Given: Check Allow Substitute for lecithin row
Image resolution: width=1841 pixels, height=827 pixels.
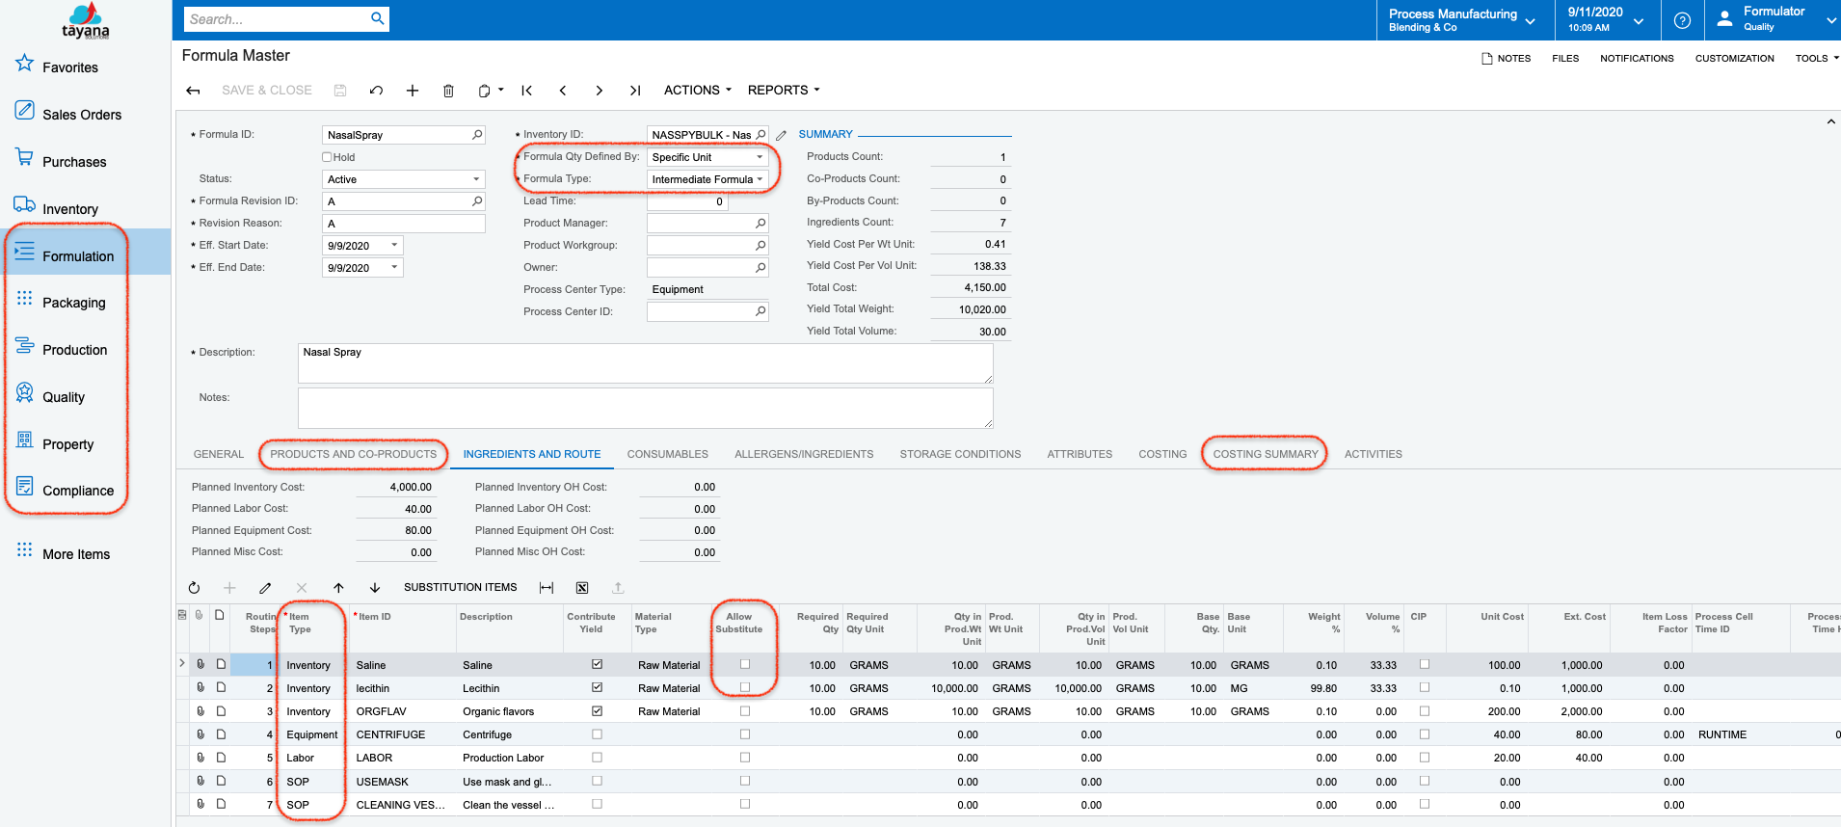Looking at the screenshot, I should pyautogui.click(x=744, y=687).
